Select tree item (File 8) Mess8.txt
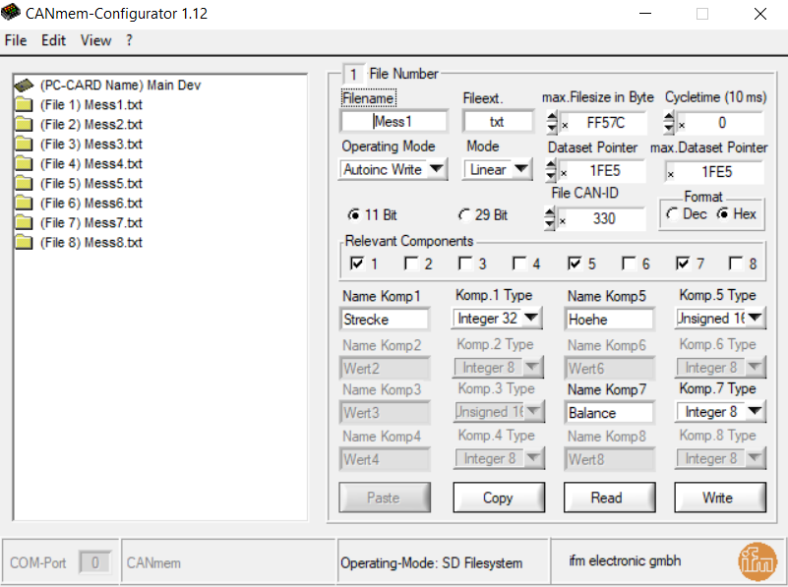 91,243
